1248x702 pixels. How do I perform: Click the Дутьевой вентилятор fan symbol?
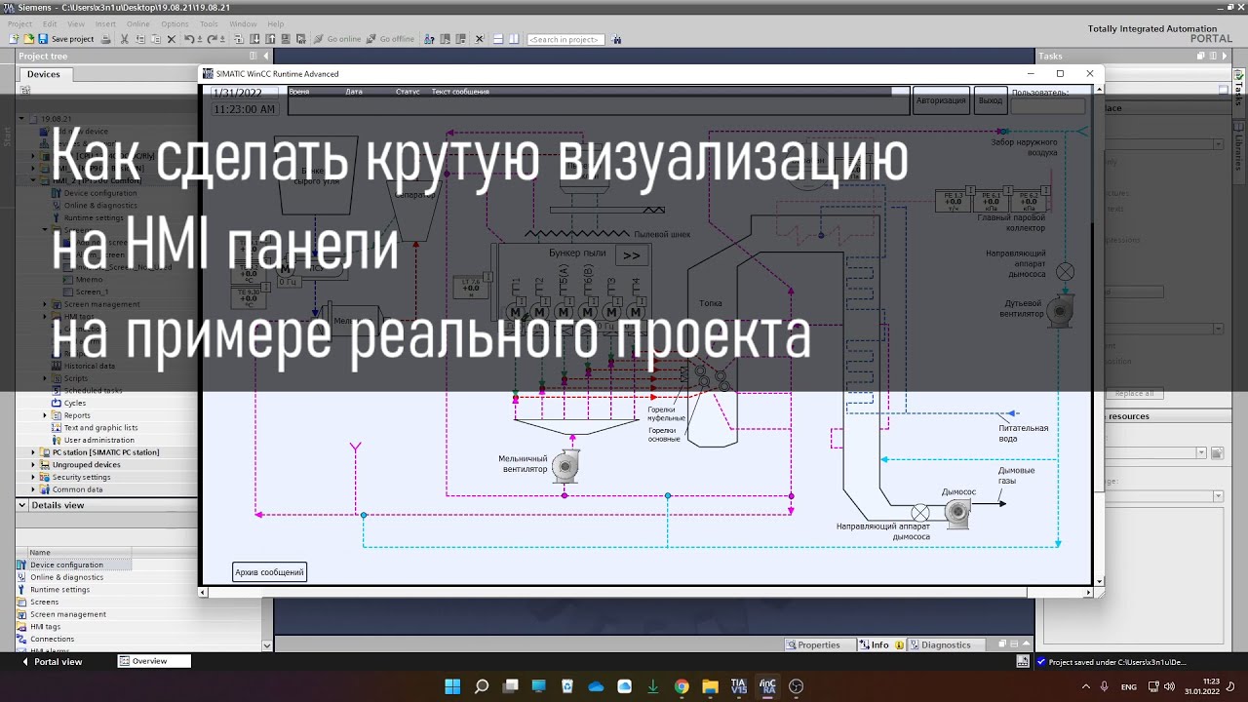click(x=1059, y=311)
